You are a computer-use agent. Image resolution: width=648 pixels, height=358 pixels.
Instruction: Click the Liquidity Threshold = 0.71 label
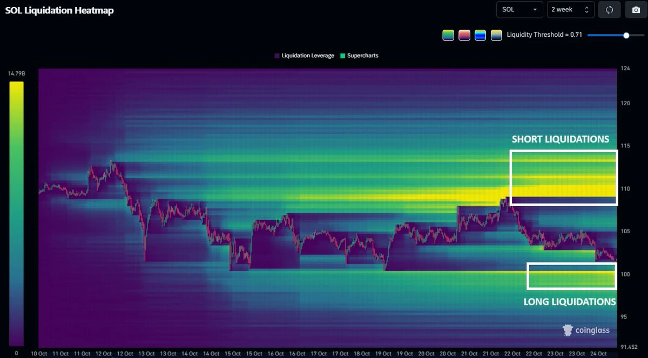544,36
